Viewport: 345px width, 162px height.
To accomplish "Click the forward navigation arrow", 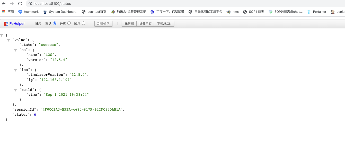I will click(x=12, y=4).
